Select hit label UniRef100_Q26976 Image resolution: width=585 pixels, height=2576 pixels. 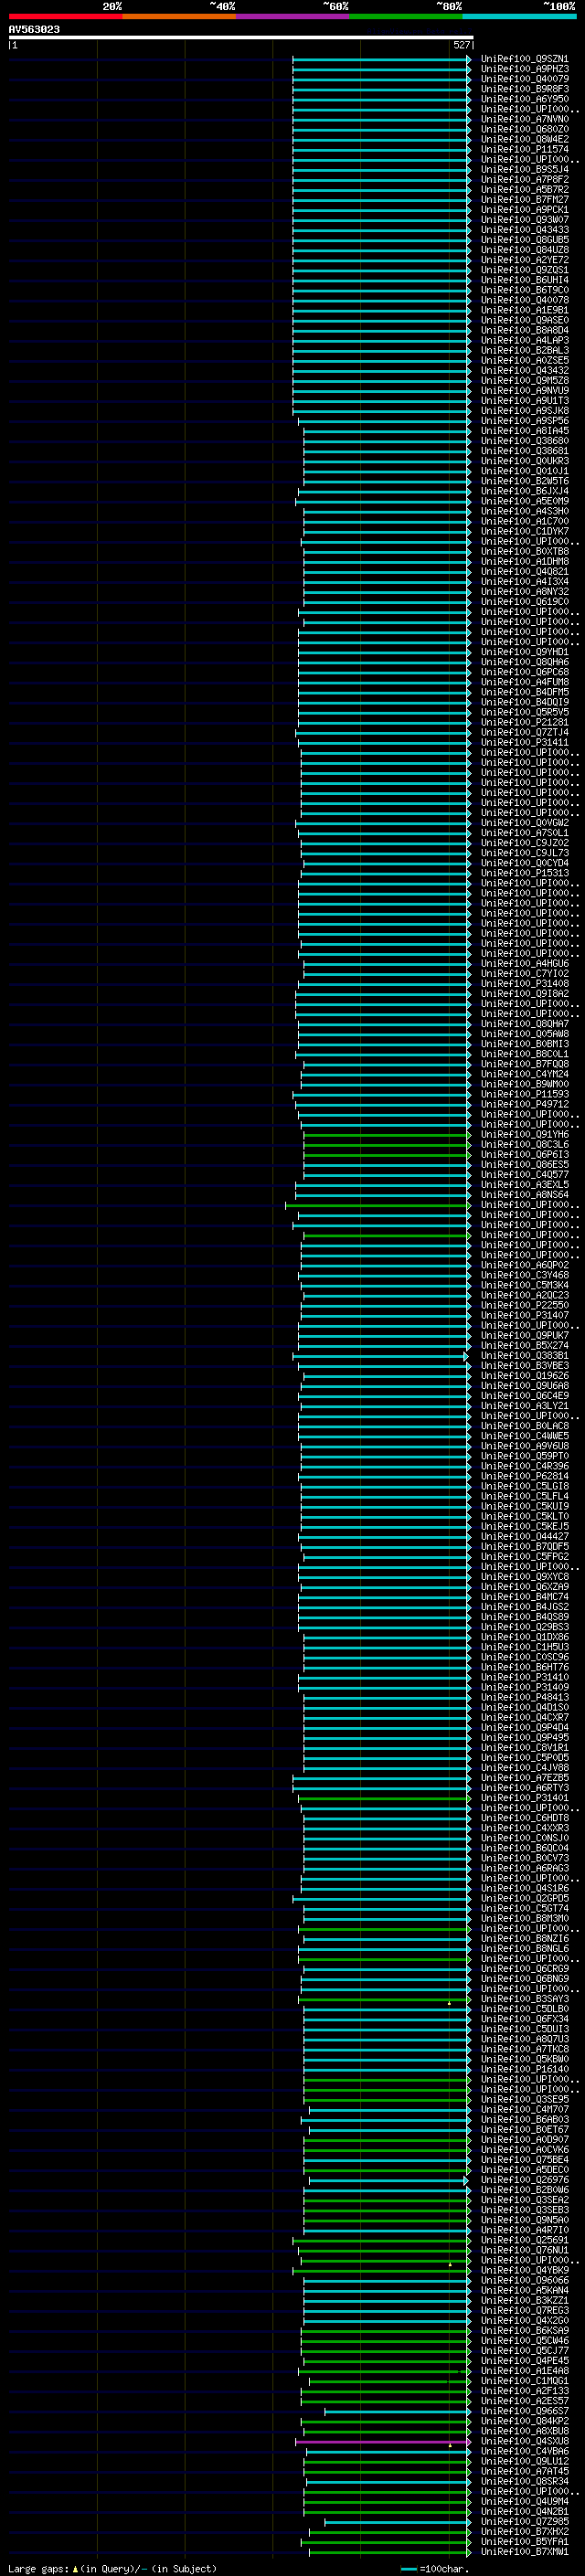click(x=525, y=2180)
